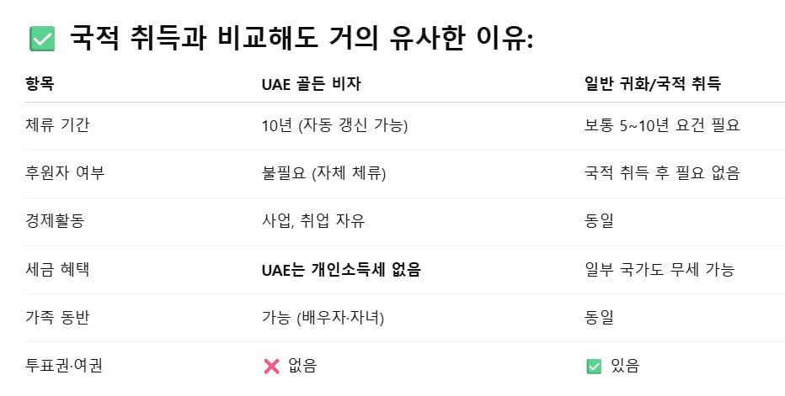
Task: Click the 일반 귀화/국적 취득 column header
Action: pyautogui.click(x=652, y=84)
